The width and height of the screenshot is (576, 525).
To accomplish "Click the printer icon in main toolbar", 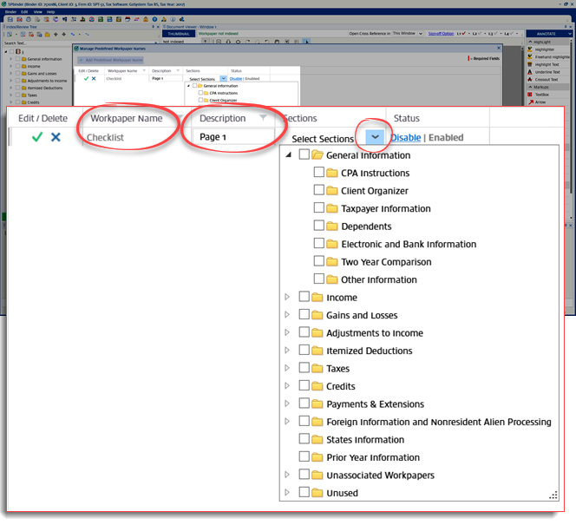I will 29,19.
